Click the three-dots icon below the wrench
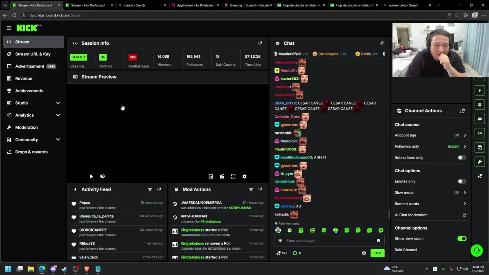The width and height of the screenshot is (489, 275). pos(480,176)
